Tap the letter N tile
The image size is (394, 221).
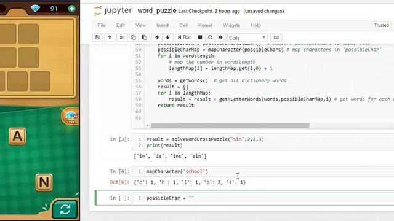[44, 182]
